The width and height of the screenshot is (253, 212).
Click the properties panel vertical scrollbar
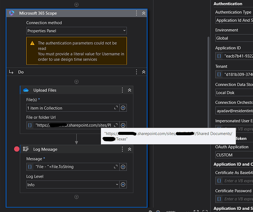point(208,81)
